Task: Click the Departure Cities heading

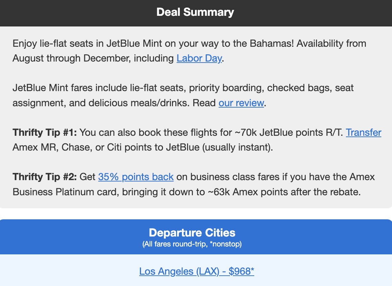Action: pos(192,233)
